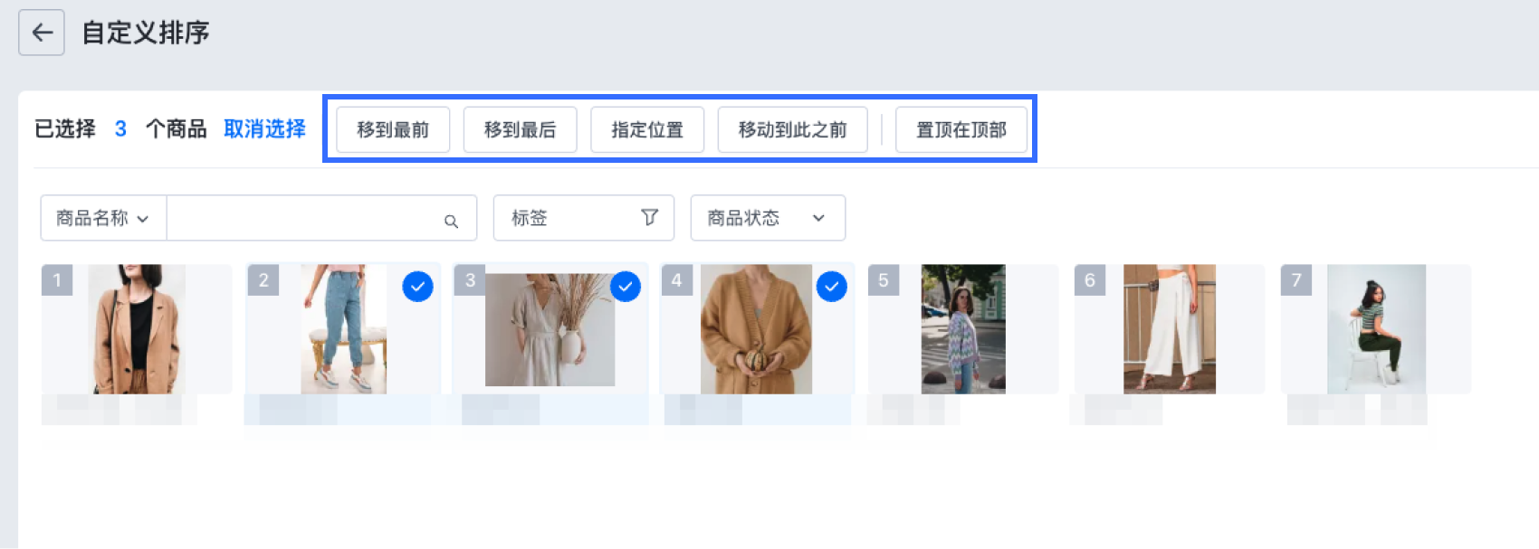Select product 1 brown blazer thumbnail
Image resolution: width=1539 pixels, height=549 pixels.
point(137,329)
